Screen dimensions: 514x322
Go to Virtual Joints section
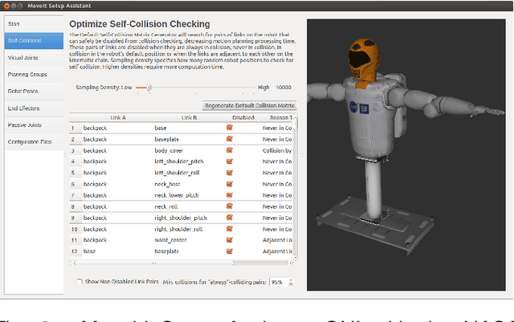coord(32,58)
